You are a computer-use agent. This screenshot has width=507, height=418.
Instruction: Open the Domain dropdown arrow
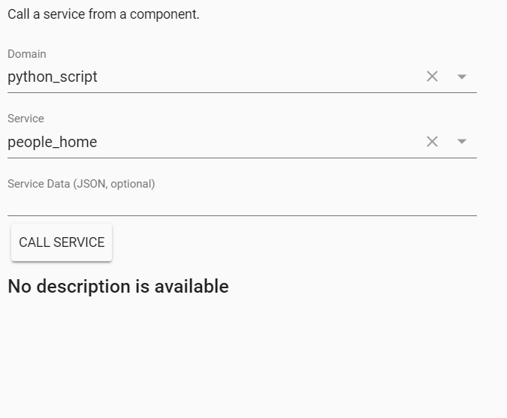462,77
